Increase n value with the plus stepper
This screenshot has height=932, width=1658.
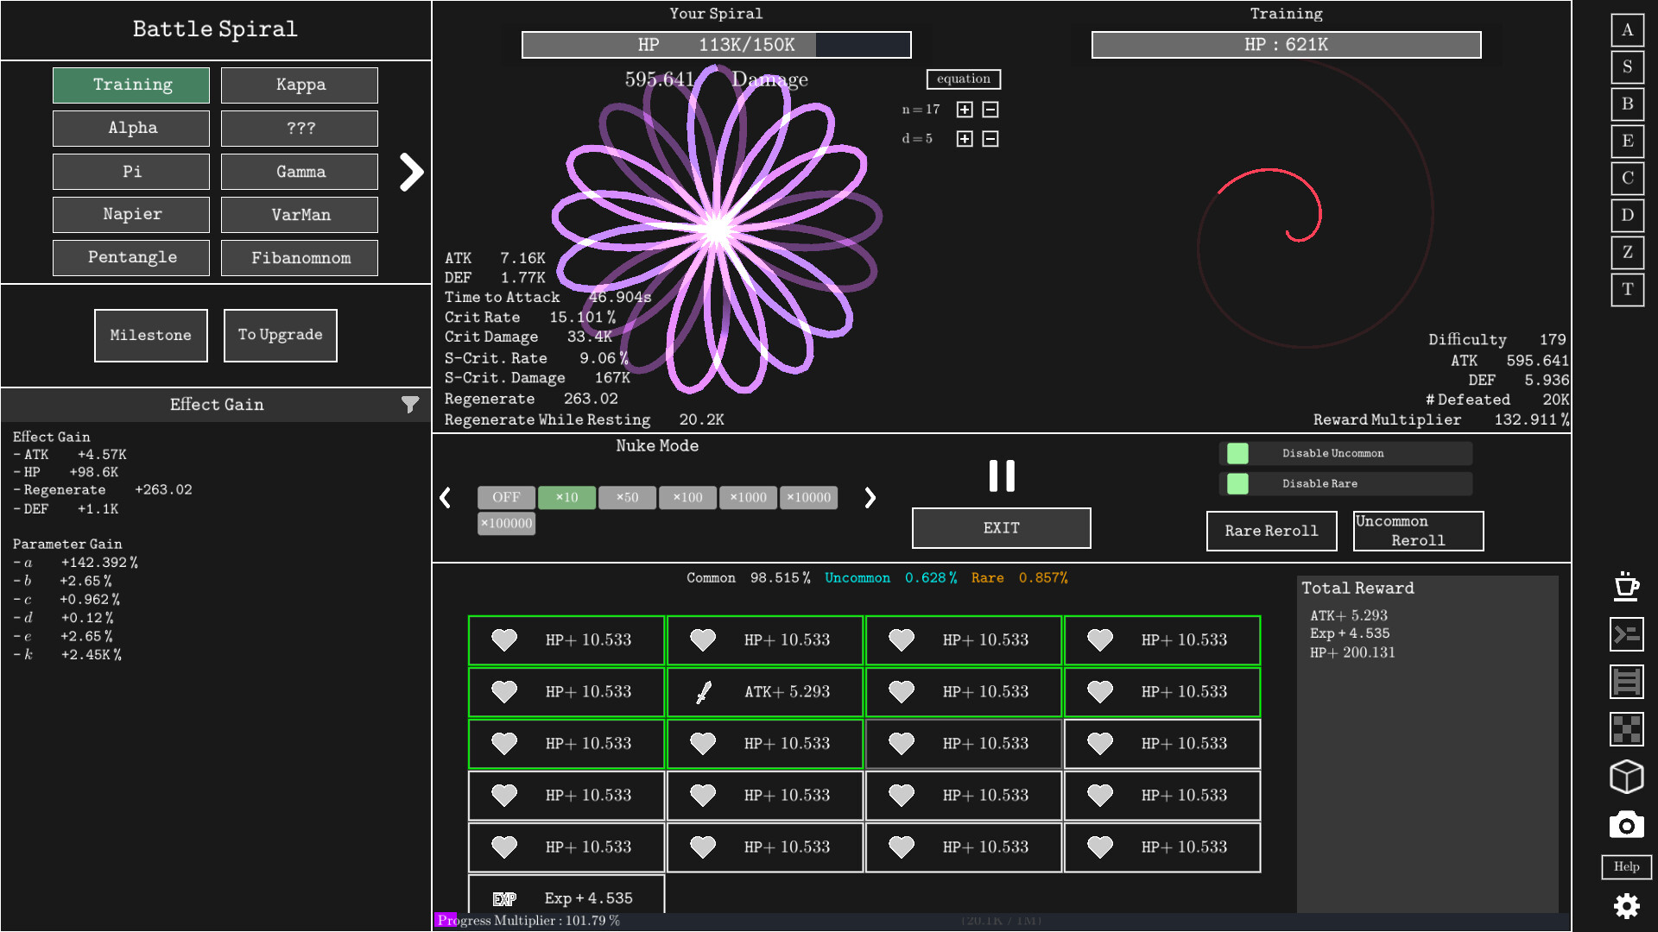[x=965, y=110]
